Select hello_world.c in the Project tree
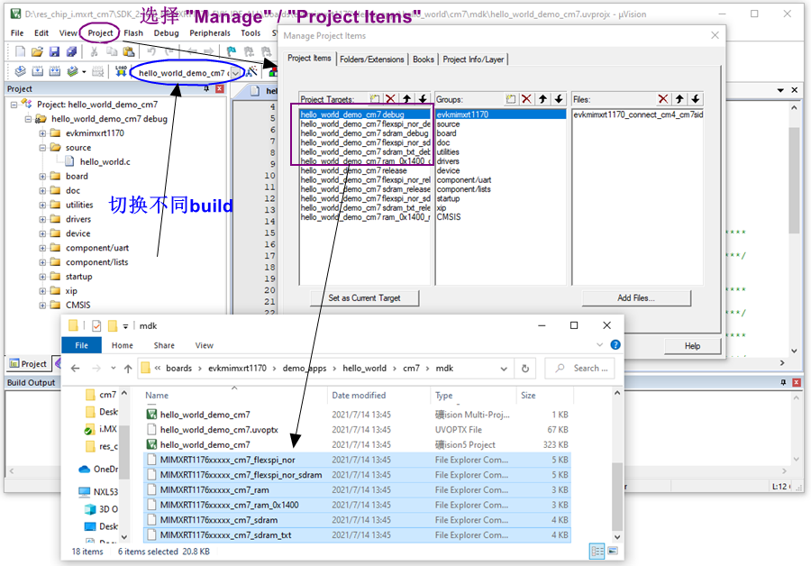Viewport: 811px width, 566px height. click(x=105, y=162)
